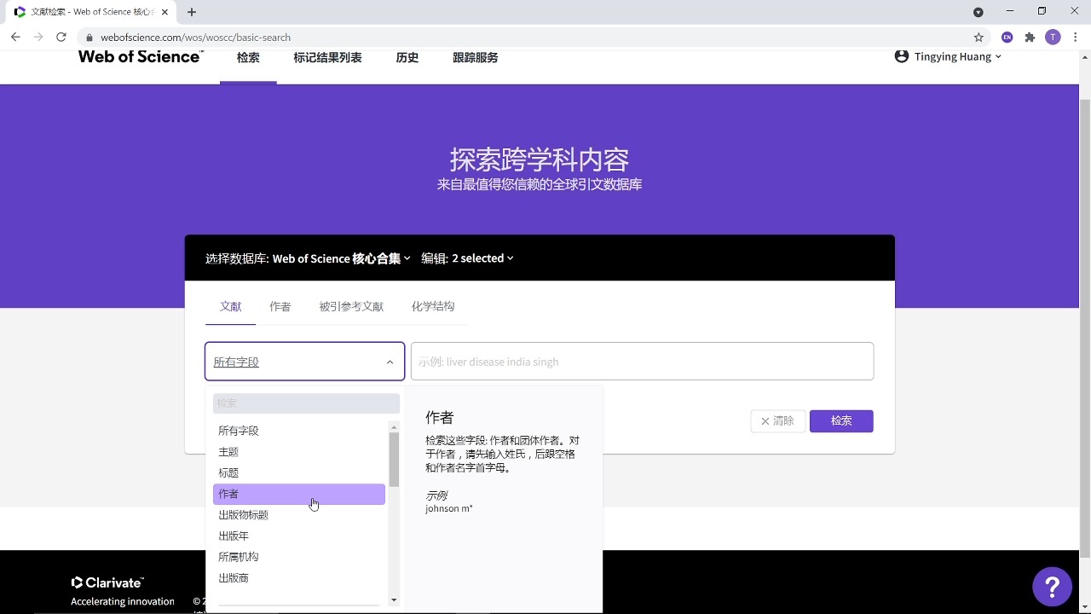Click the Web of Science logo
This screenshot has width=1091, height=614.
pyautogui.click(x=141, y=56)
